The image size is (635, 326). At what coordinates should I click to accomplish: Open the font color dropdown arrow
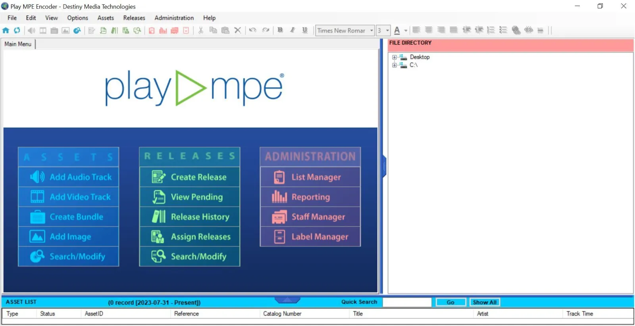(x=406, y=31)
